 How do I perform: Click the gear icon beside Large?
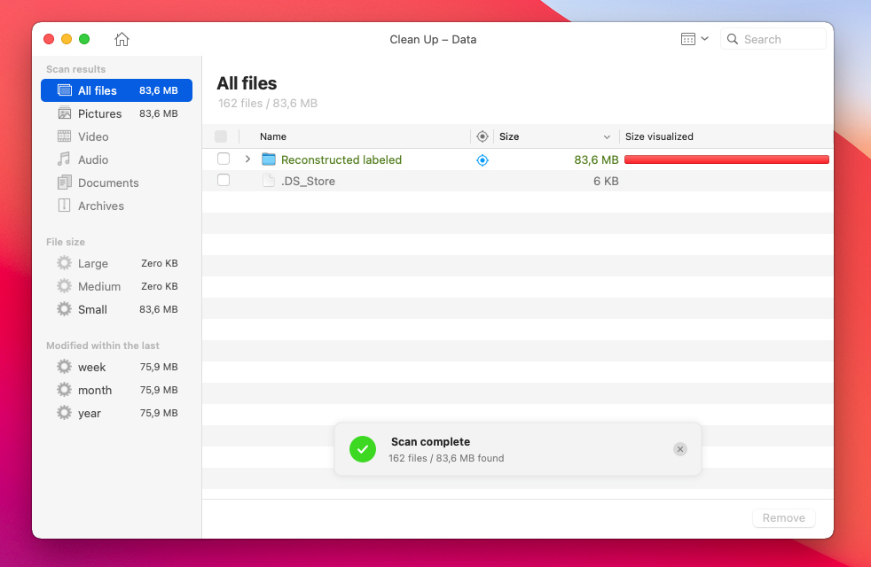[65, 263]
